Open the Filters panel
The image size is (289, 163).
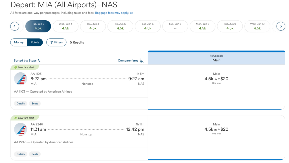pyautogui.click(x=56, y=42)
